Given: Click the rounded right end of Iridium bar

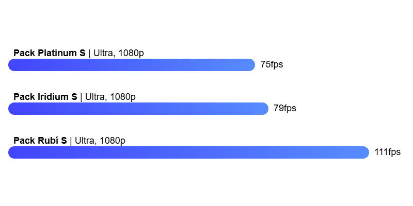Looking at the screenshot, I should click(x=265, y=109).
